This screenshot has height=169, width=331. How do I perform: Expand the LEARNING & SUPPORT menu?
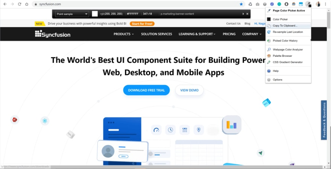[197, 34]
